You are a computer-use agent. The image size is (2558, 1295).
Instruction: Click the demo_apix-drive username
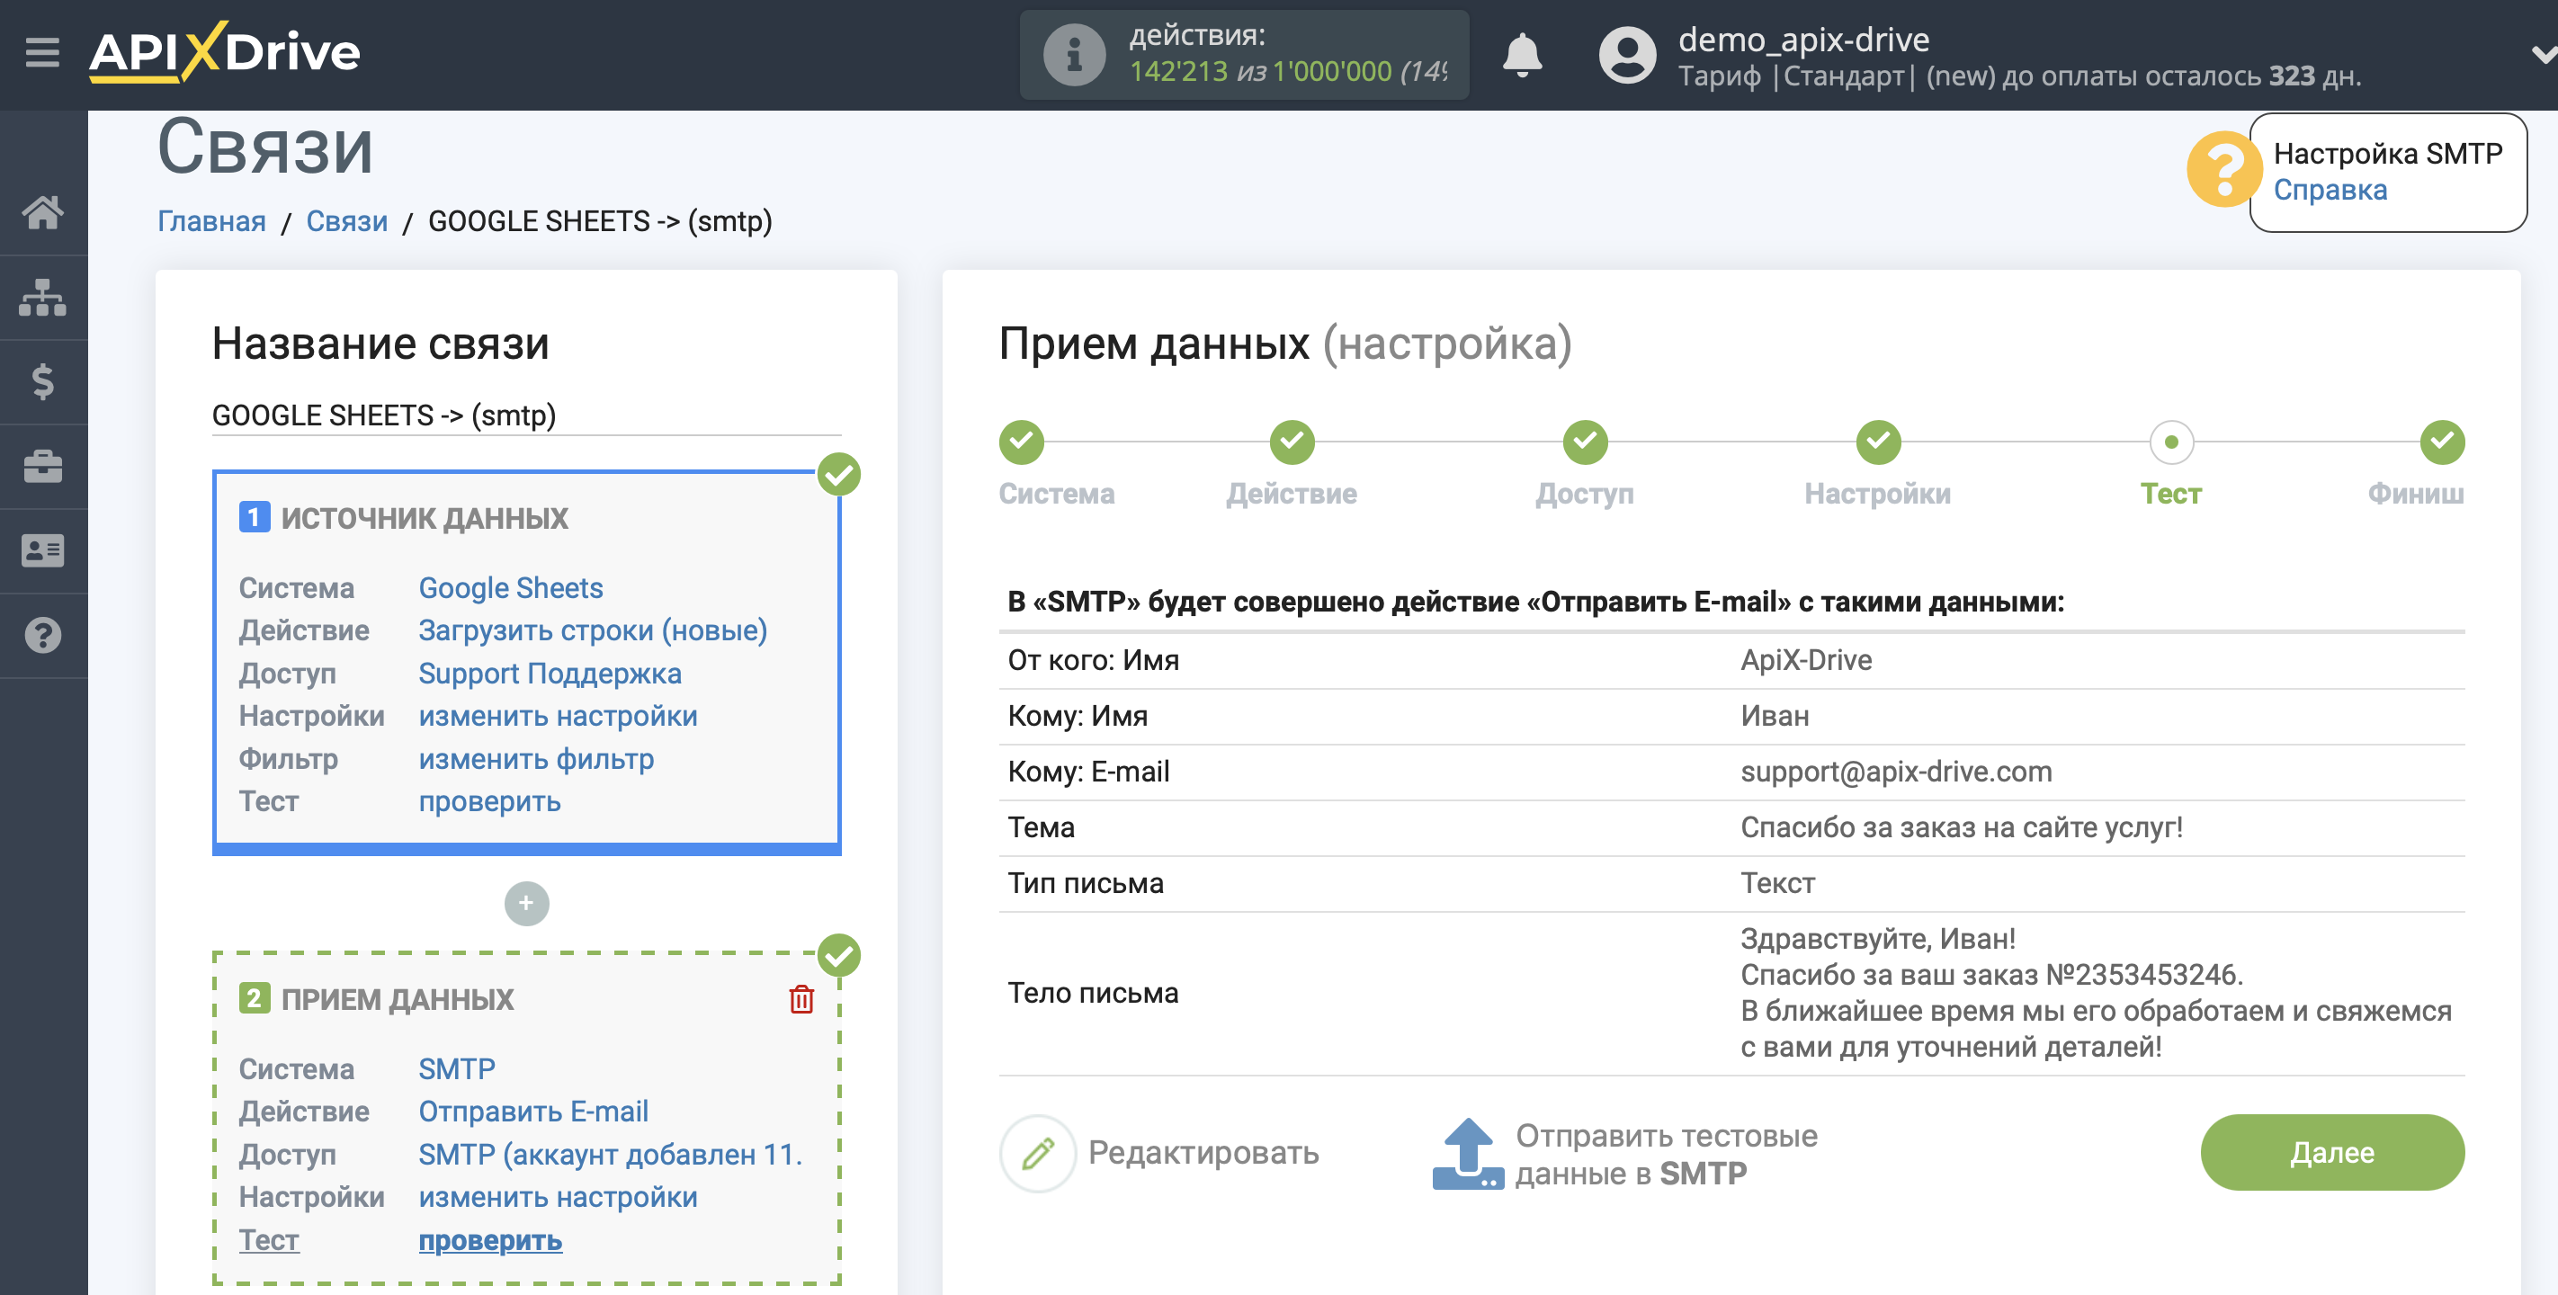1803,39
